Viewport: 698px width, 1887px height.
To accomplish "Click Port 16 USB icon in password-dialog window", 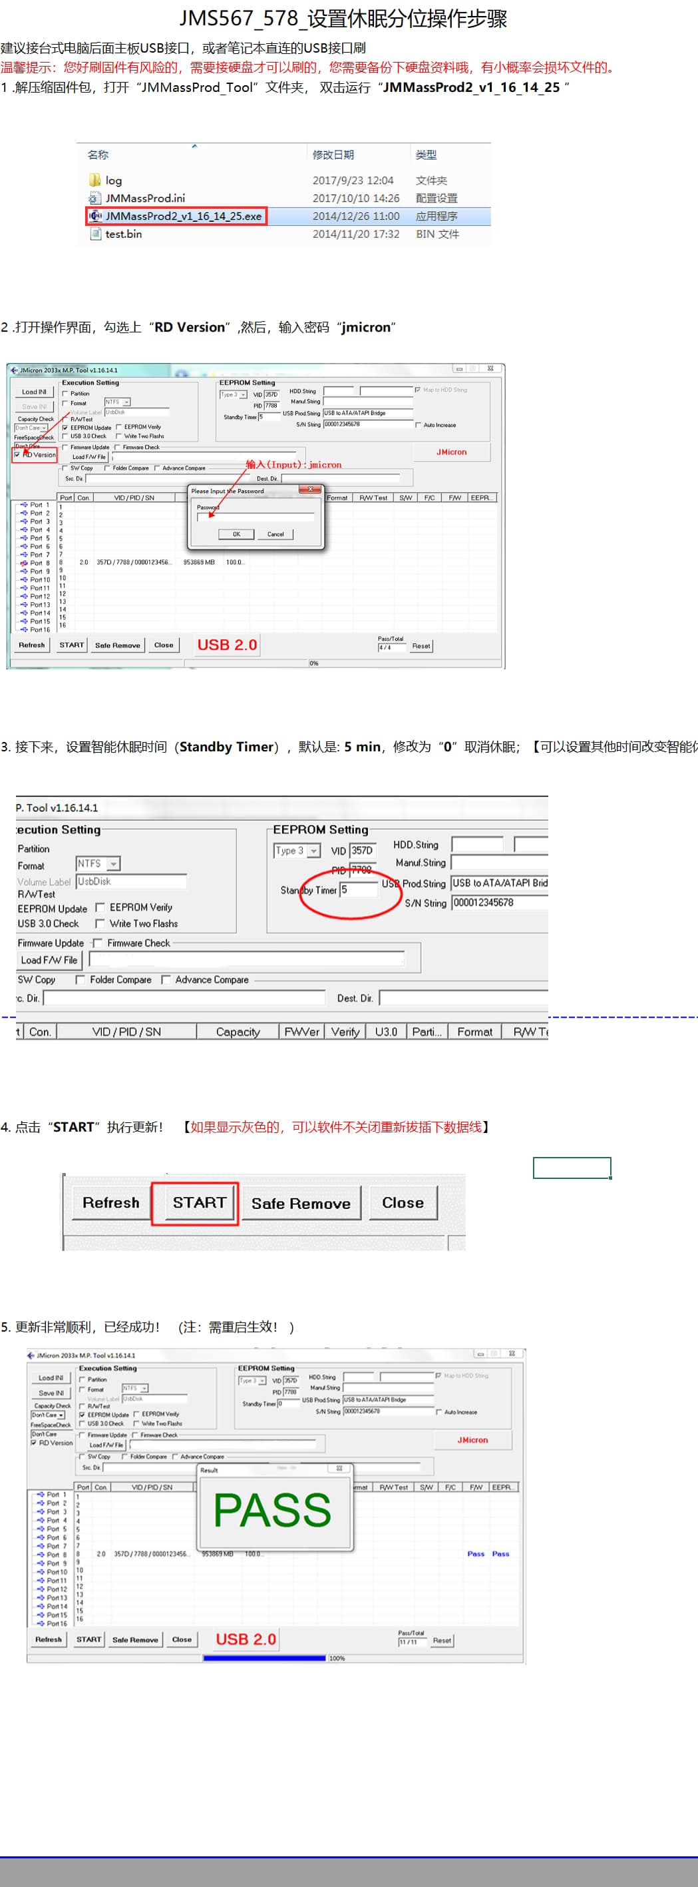I will (x=24, y=629).
